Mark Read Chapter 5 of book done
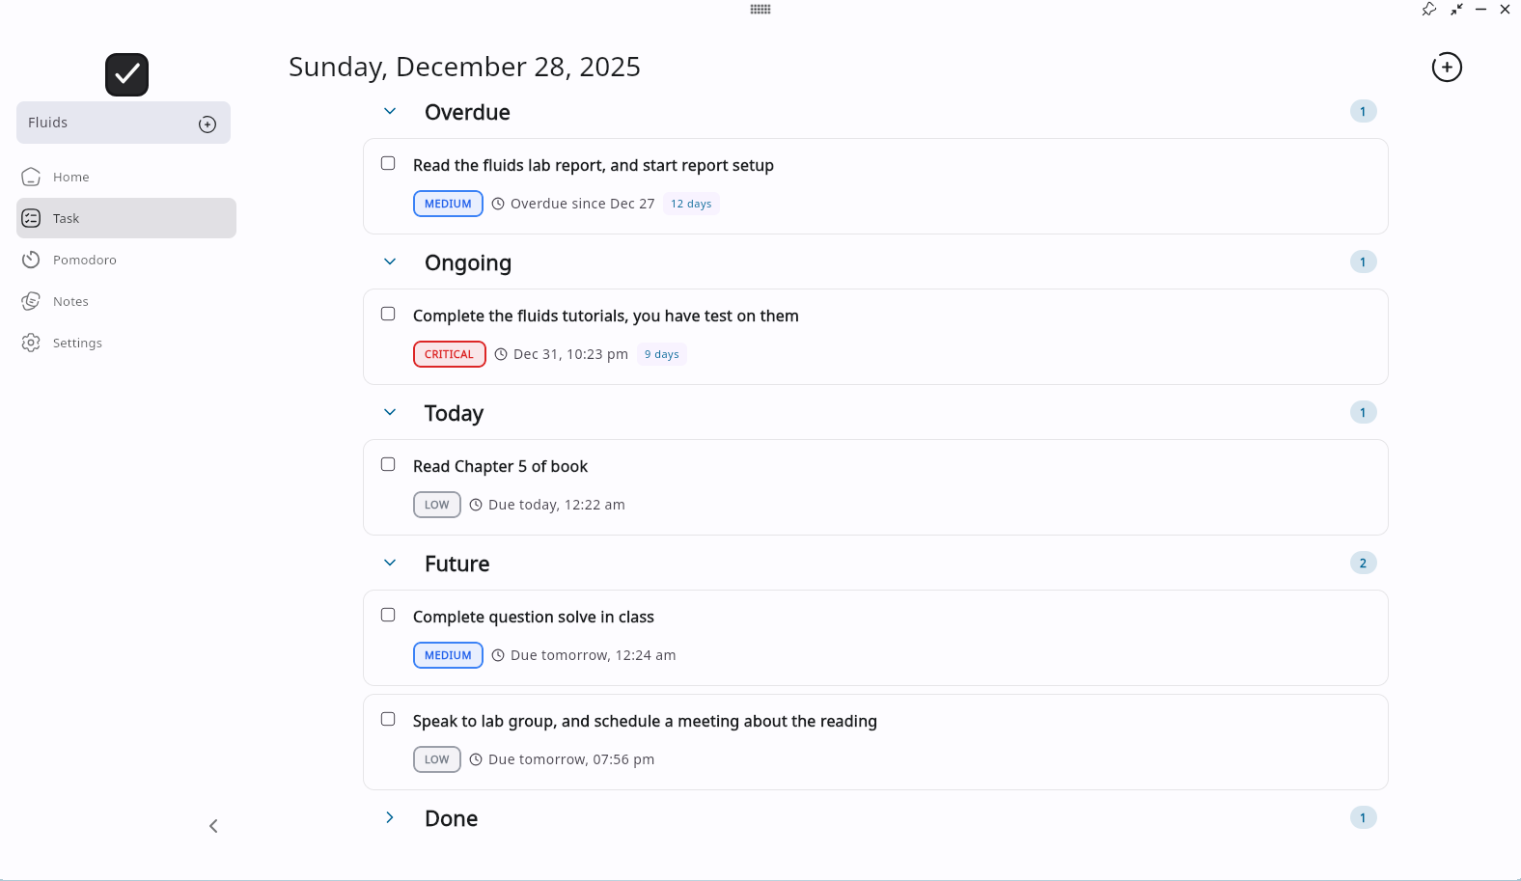Screen dimensions: 1521x881 click(x=388, y=464)
